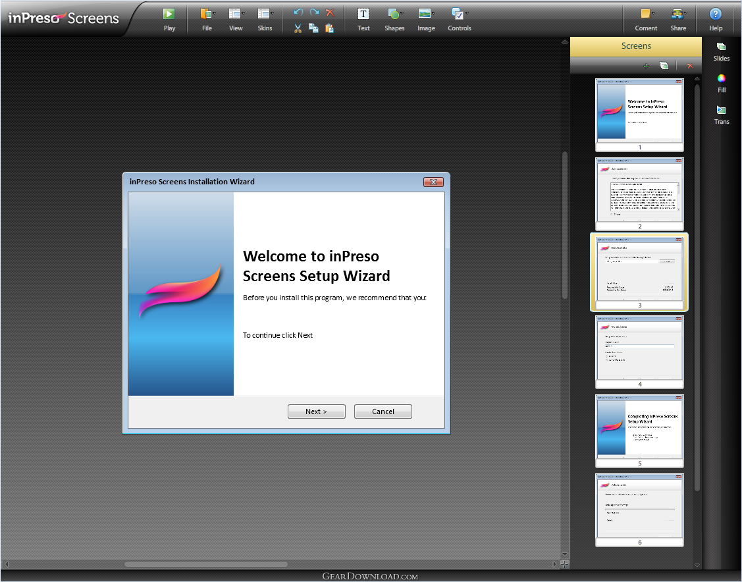Open the Trans transitions panel
This screenshot has height=582, width=742.
[721, 115]
